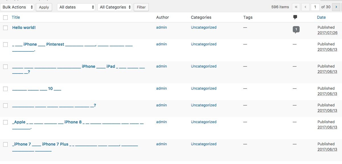The height and width of the screenshot is (164, 342).
Task: Open the comment count bubble for Hello world!
Action: (x=296, y=29)
